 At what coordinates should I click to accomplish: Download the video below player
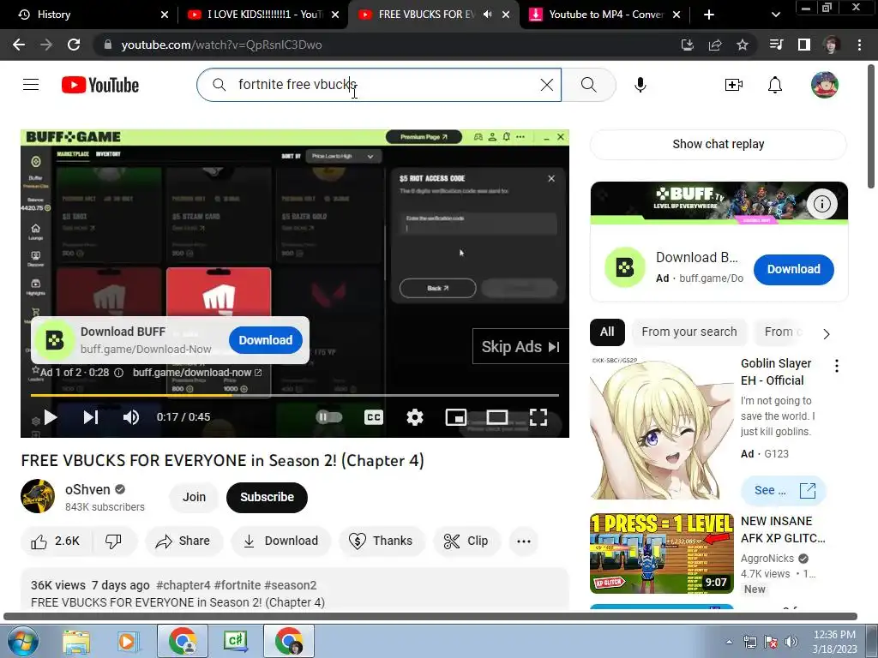pyautogui.click(x=280, y=541)
